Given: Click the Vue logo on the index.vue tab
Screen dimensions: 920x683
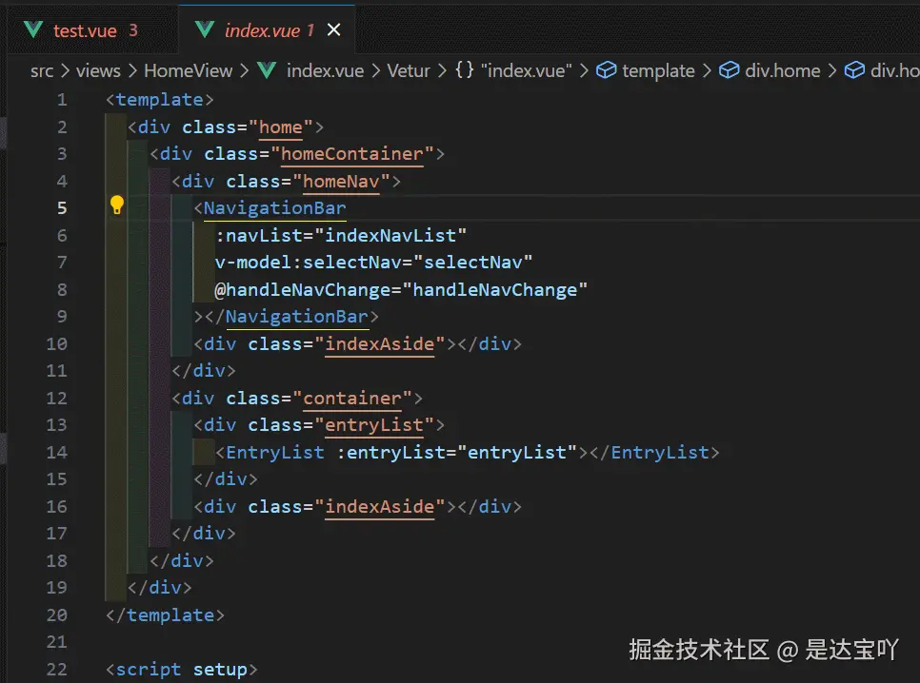Looking at the screenshot, I should 204,29.
